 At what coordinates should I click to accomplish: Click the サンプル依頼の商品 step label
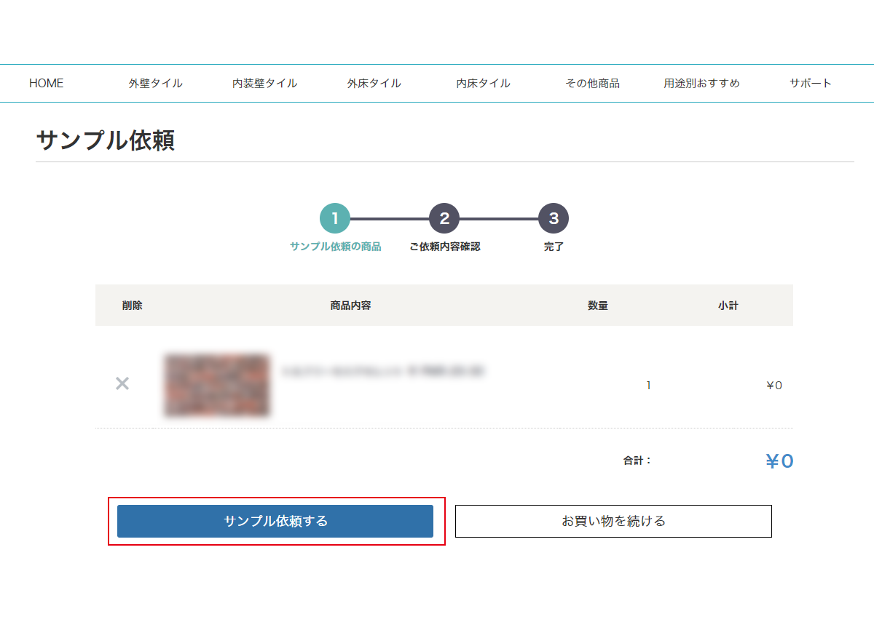click(335, 247)
